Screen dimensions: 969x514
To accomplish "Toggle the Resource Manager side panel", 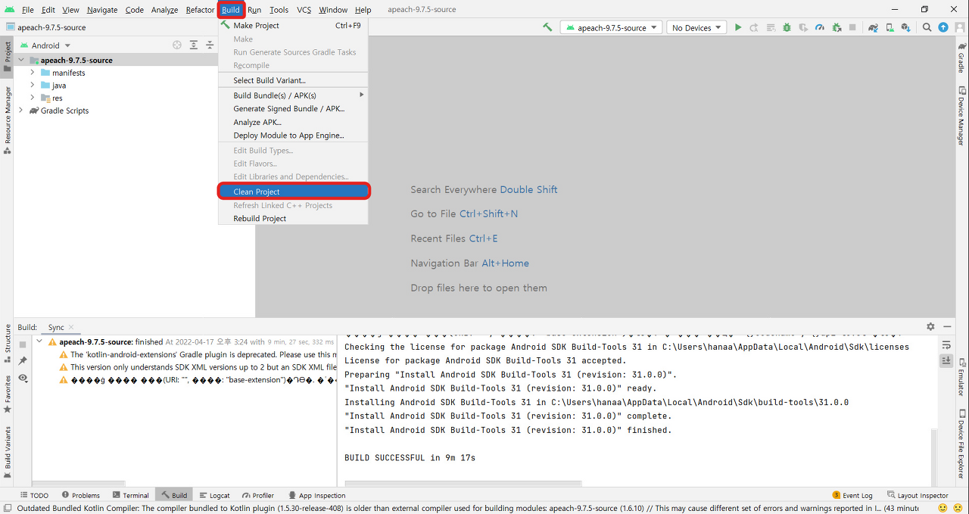I will coord(8,120).
